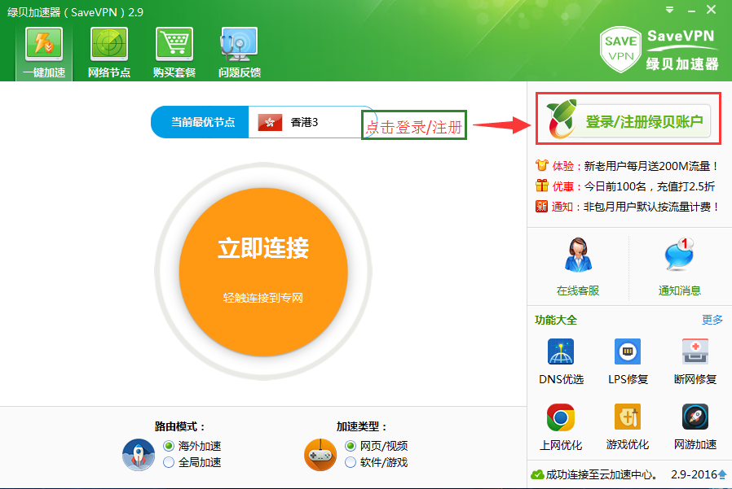Open the 游戏优化 tool icon
Viewport: 732px width, 489px height.
tap(628, 417)
